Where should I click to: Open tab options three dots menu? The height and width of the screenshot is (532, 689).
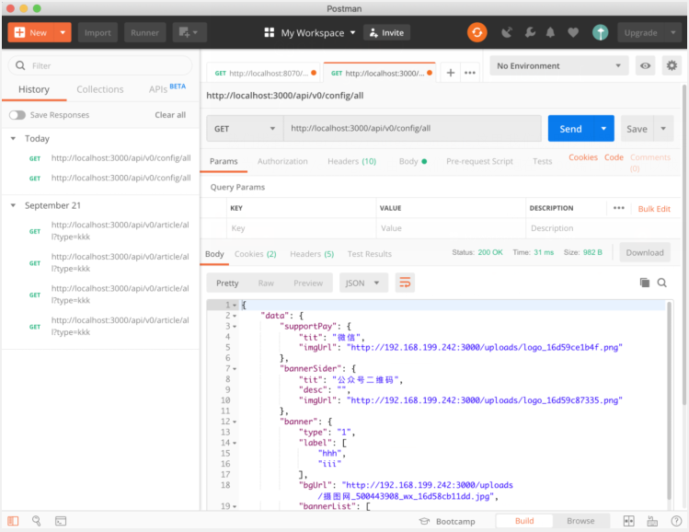(x=470, y=73)
